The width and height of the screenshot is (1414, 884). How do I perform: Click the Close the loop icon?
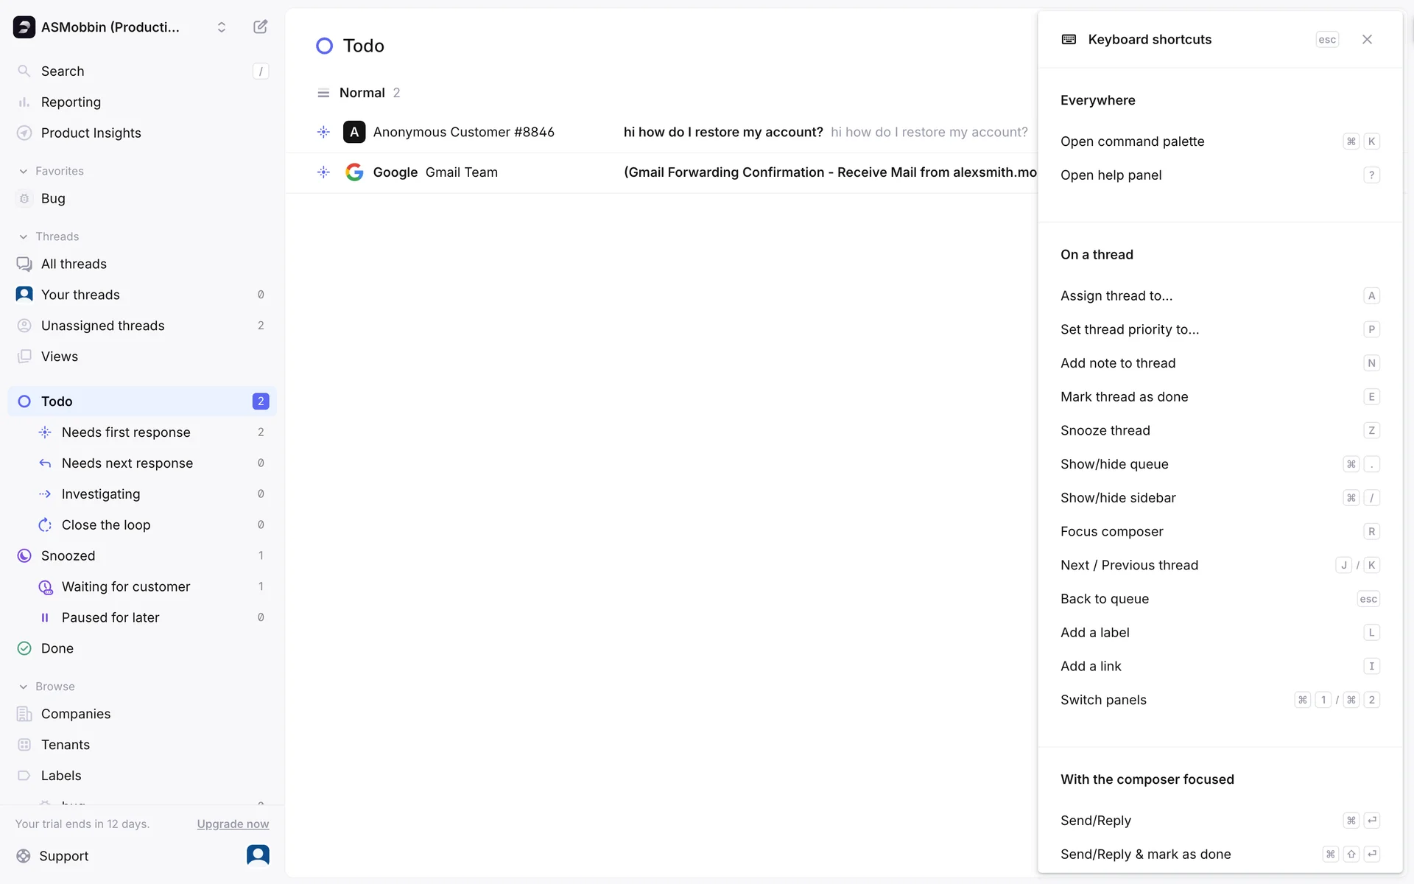45,525
